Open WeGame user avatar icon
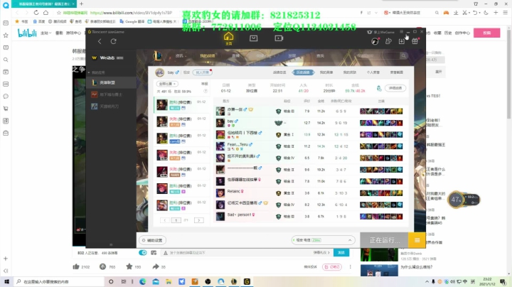 (x=375, y=41)
